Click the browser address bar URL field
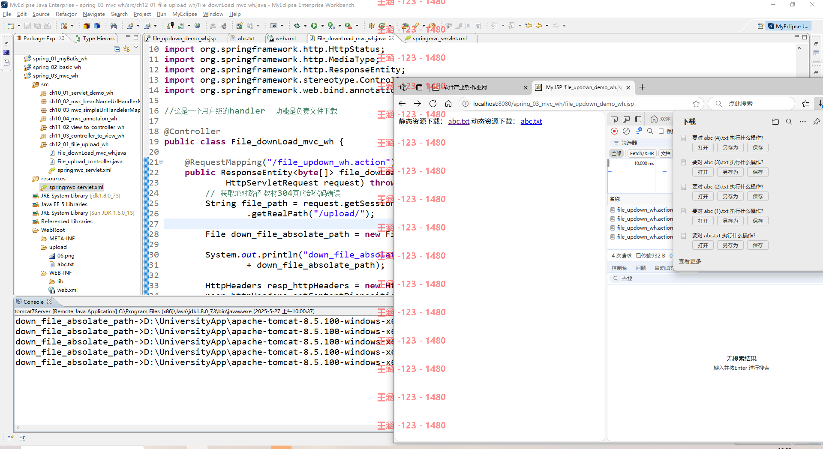This screenshot has height=449, width=823. tap(580, 104)
